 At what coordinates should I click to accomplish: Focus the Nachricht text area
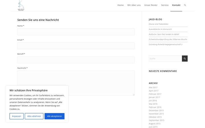pyautogui.click(x=76, y=83)
